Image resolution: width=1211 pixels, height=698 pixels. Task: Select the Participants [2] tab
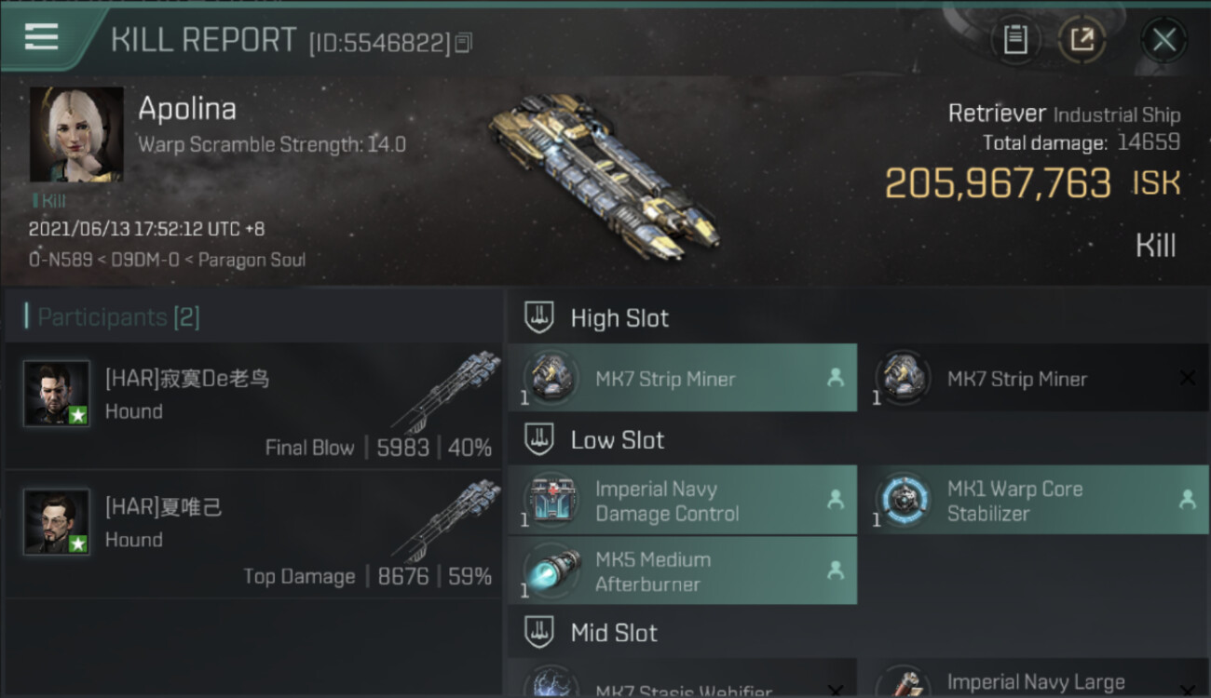(x=118, y=317)
